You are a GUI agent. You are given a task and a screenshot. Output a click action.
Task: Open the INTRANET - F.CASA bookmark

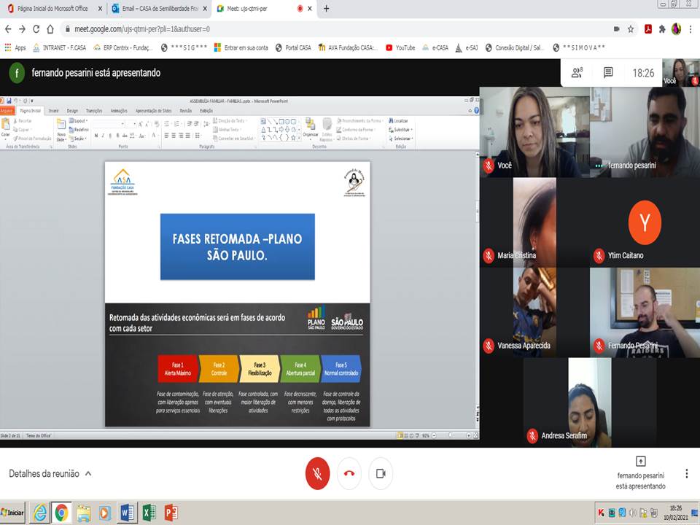59,47
